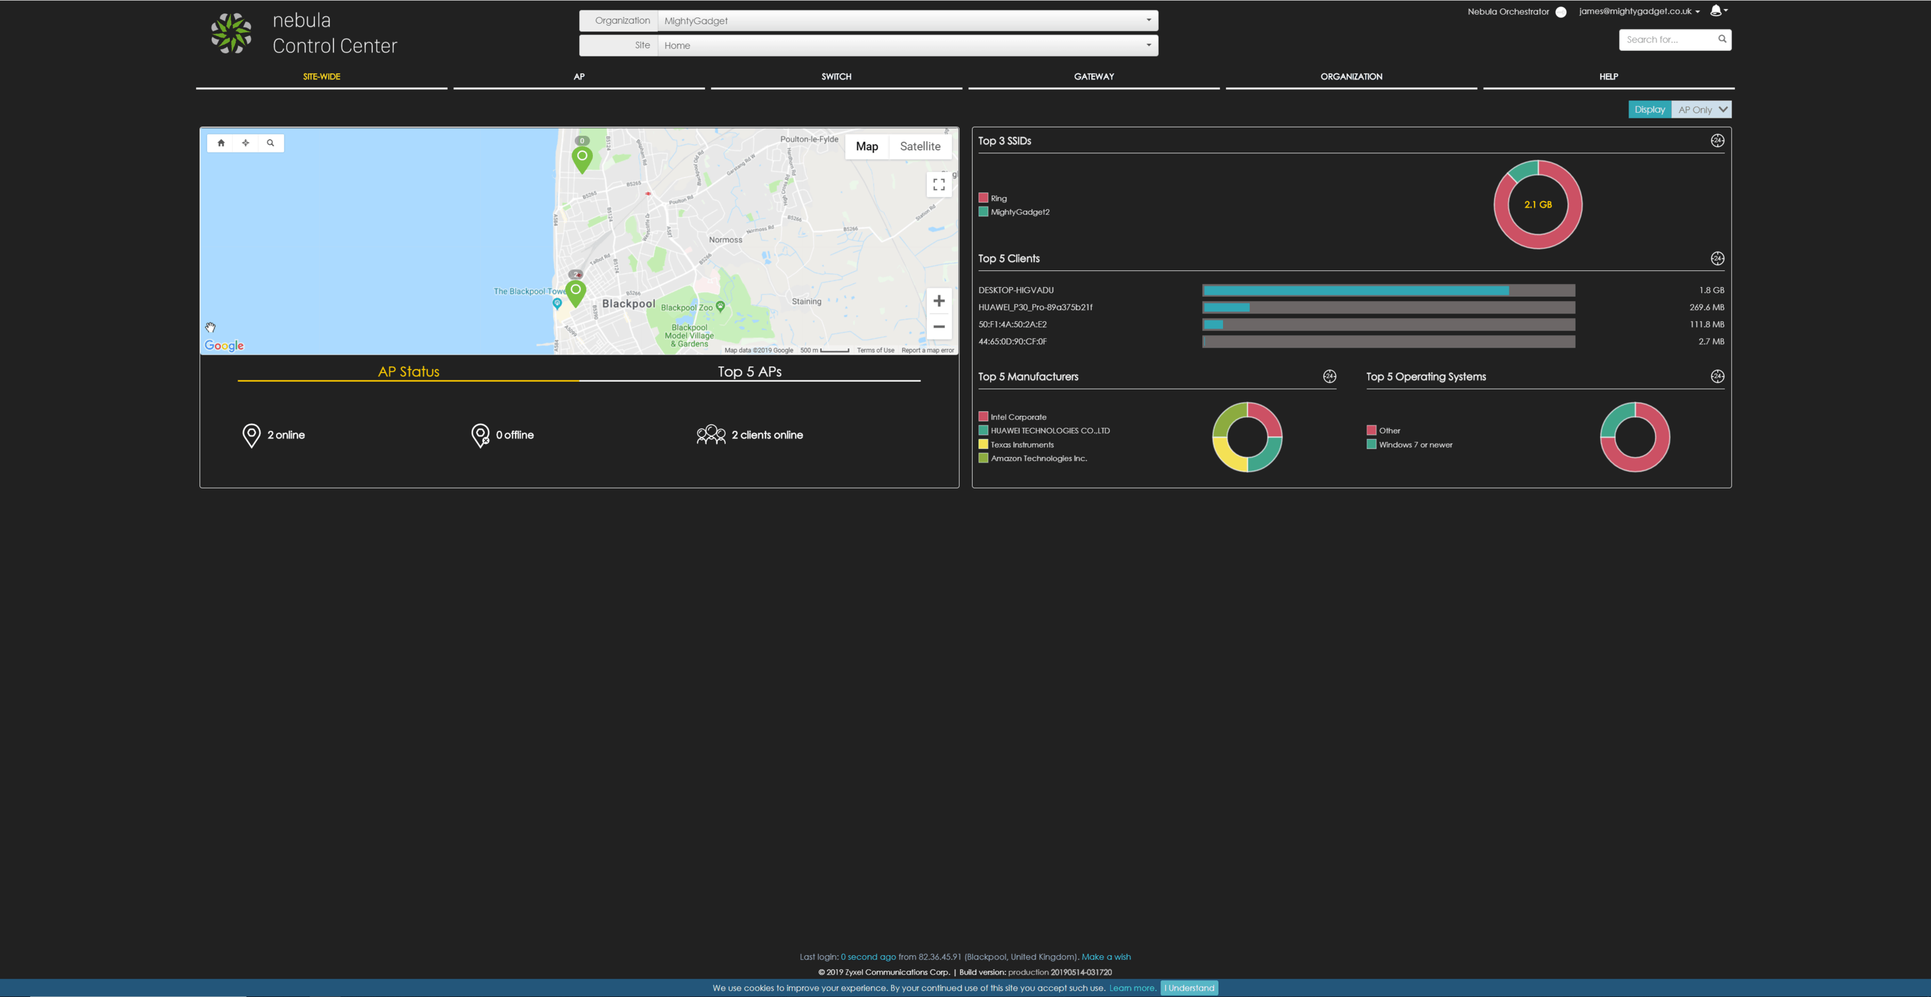Click the map recenter crosshair icon
Image resolution: width=1931 pixels, height=997 pixels.
pos(246,142)
